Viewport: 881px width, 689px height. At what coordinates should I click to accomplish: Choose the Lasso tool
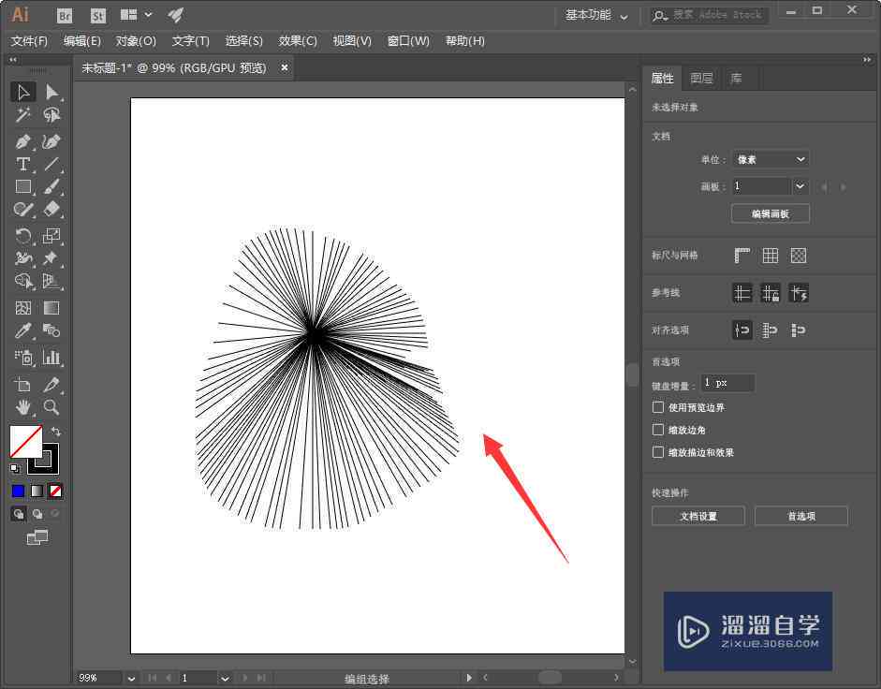point(51,115)
